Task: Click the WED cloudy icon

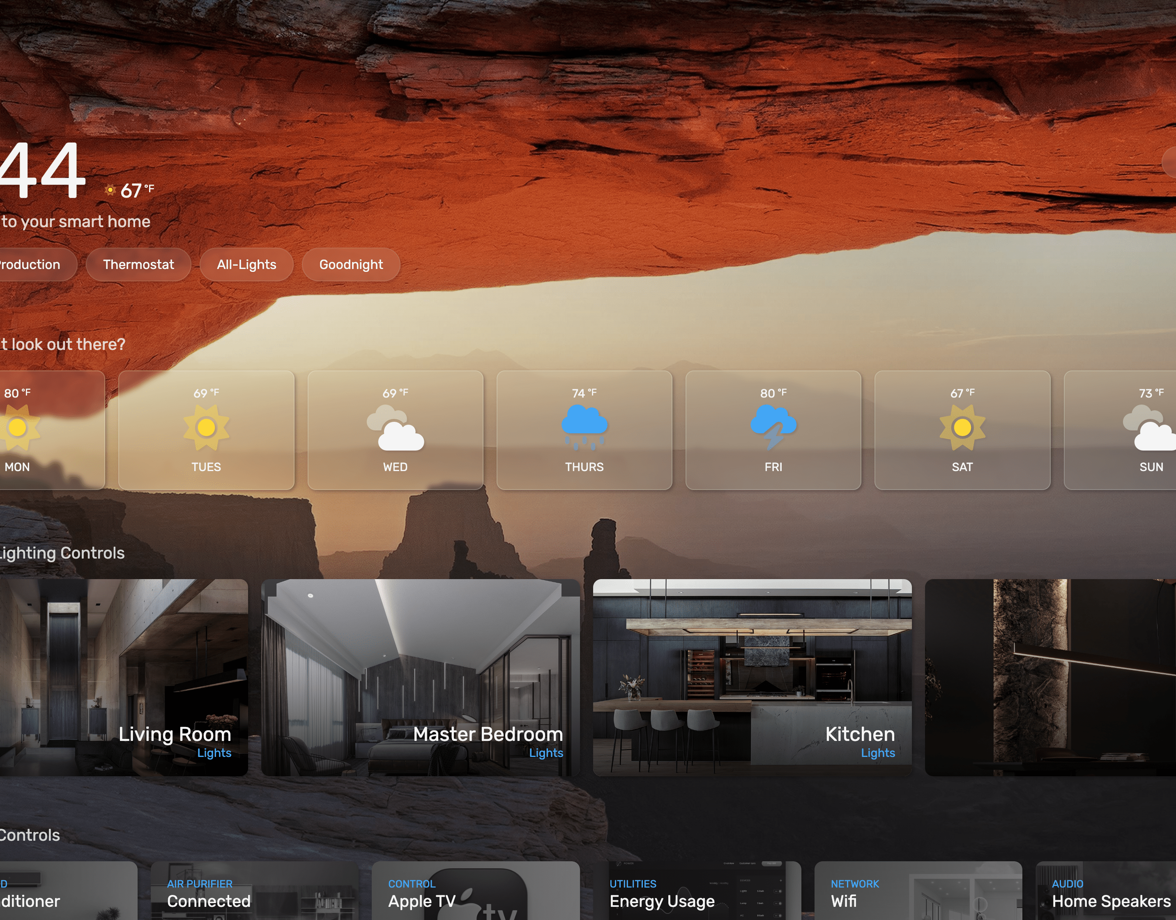Action: (396, 428)
